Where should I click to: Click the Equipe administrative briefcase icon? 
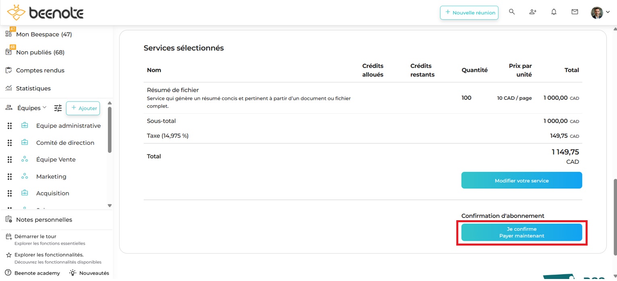coord(25,126)
